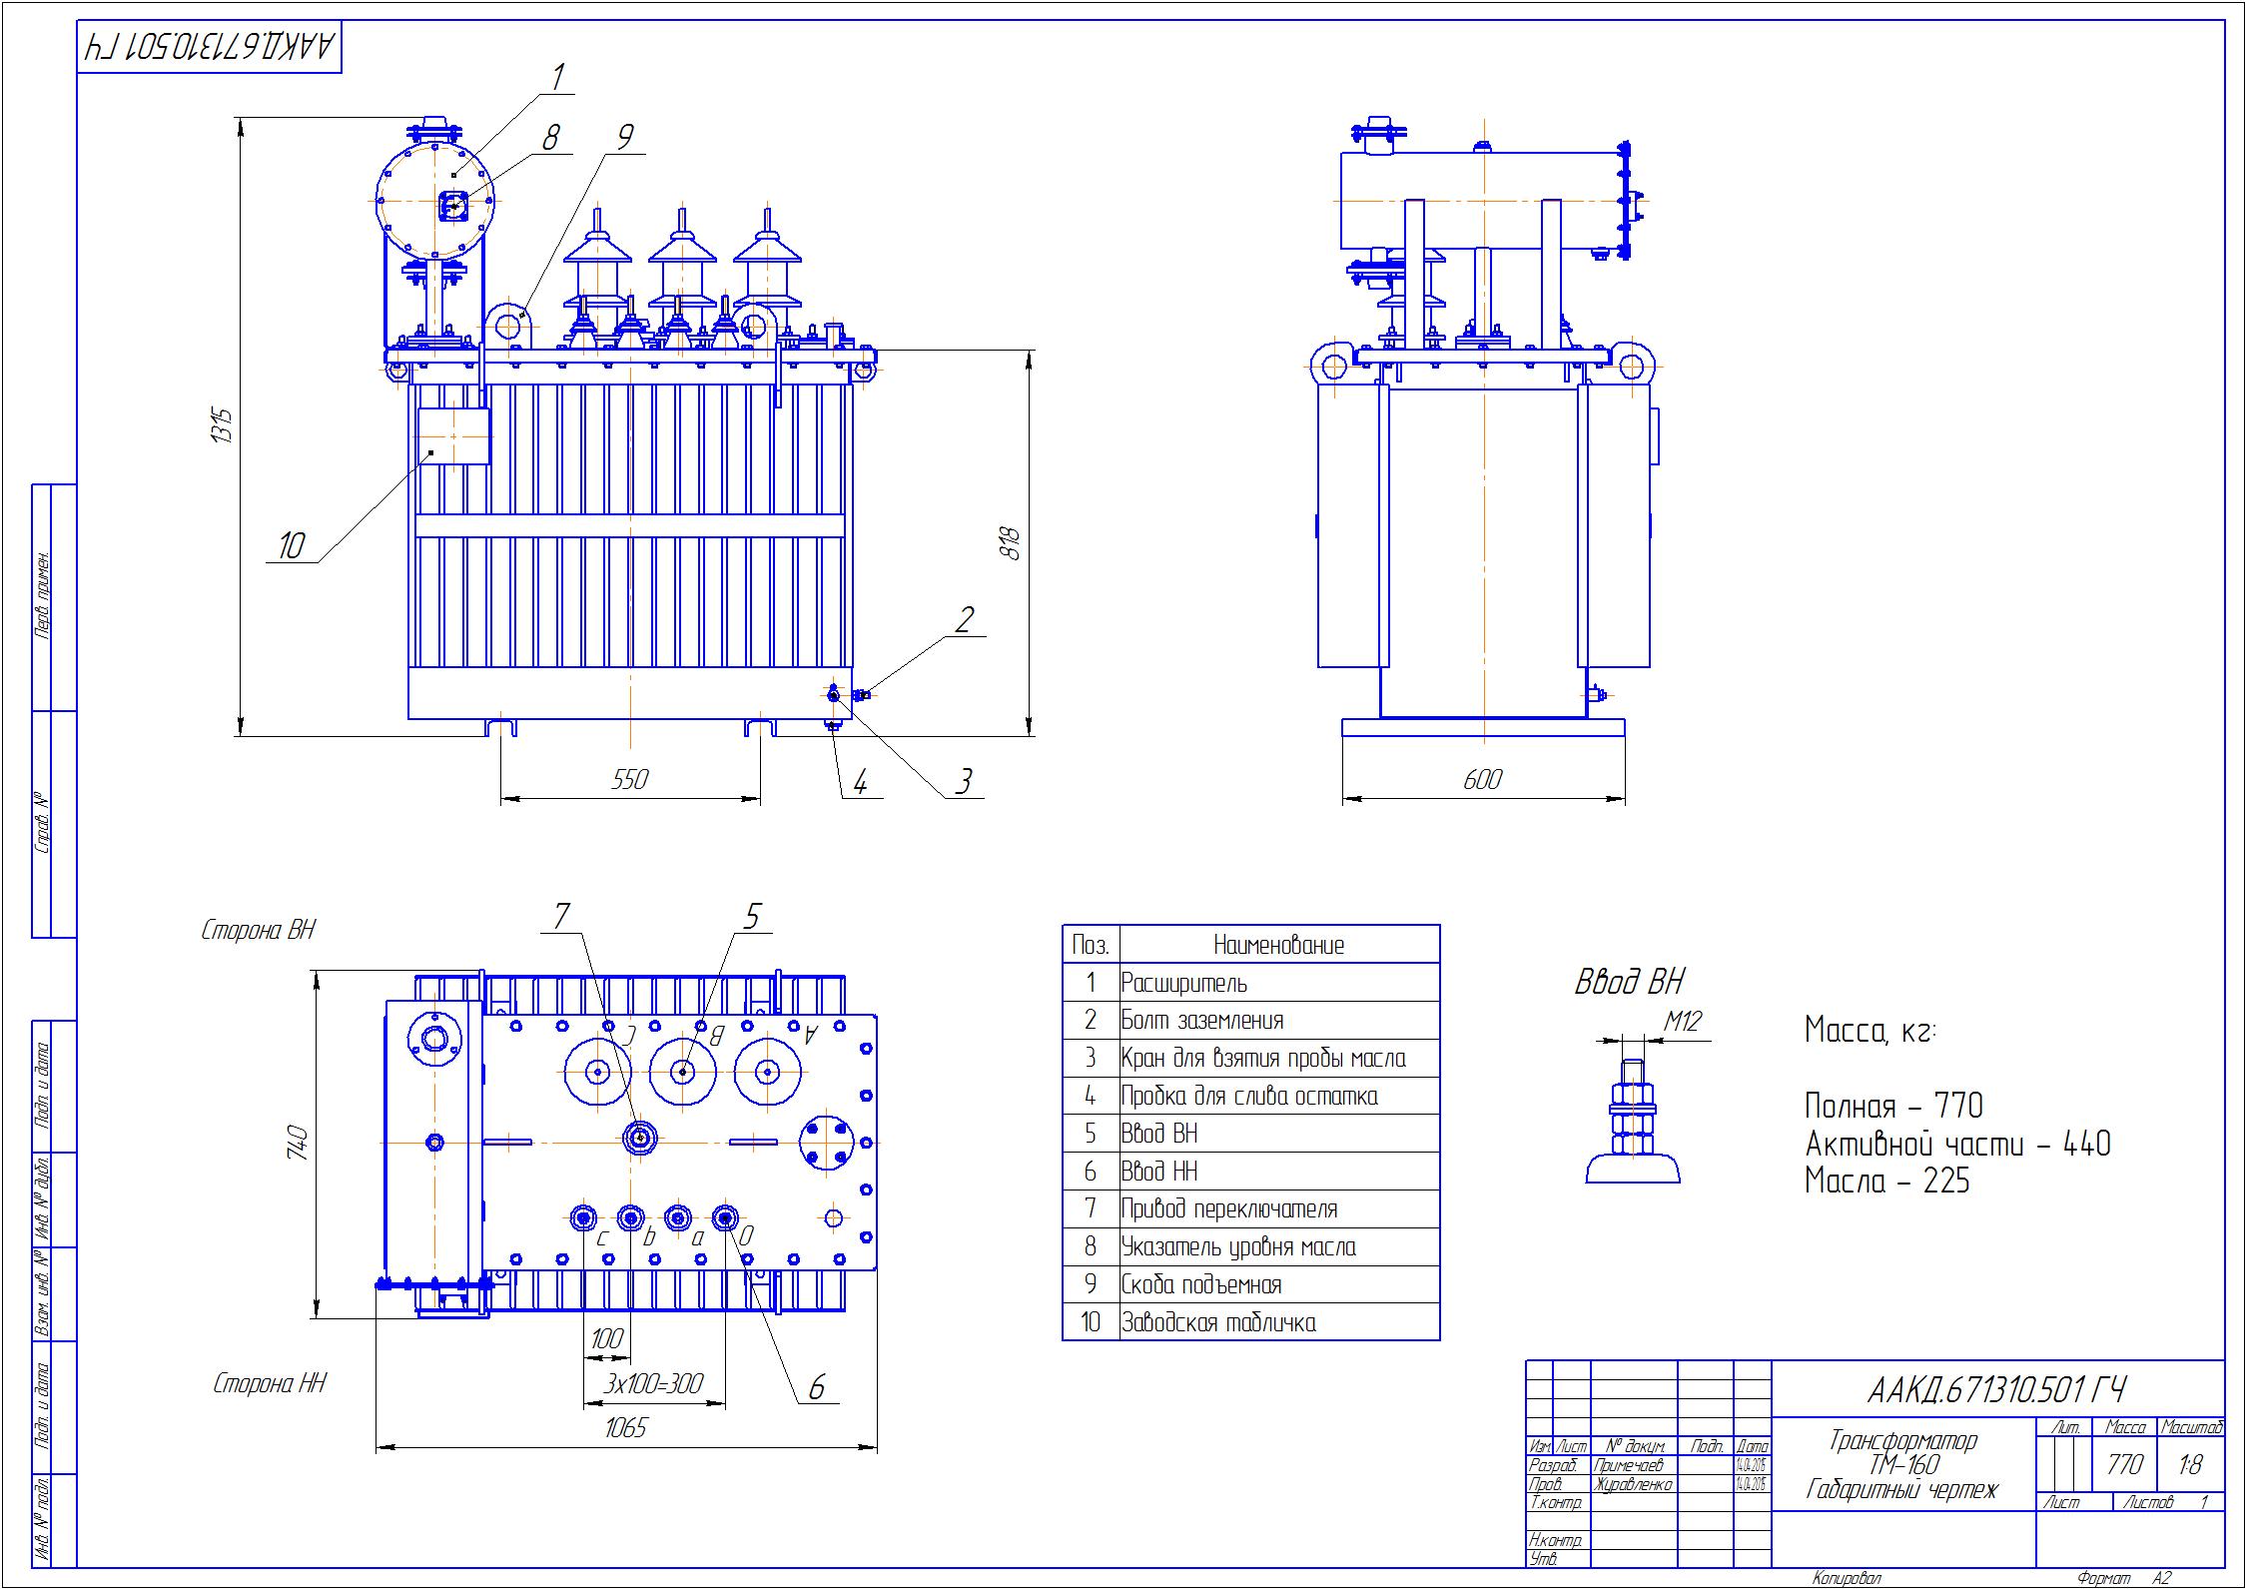Select the rotated drawing number at the top-left corner

click(211, 47)
